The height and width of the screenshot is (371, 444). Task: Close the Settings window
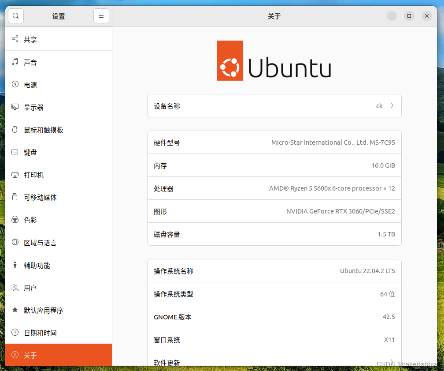click(x=426, y=16)
